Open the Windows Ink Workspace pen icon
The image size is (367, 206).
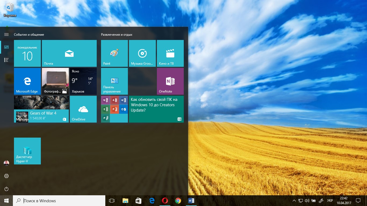[x=321, y=201]
